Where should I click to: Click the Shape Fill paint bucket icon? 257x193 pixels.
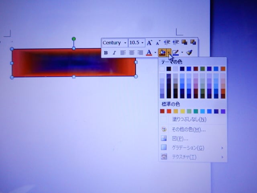pos(162,52)
